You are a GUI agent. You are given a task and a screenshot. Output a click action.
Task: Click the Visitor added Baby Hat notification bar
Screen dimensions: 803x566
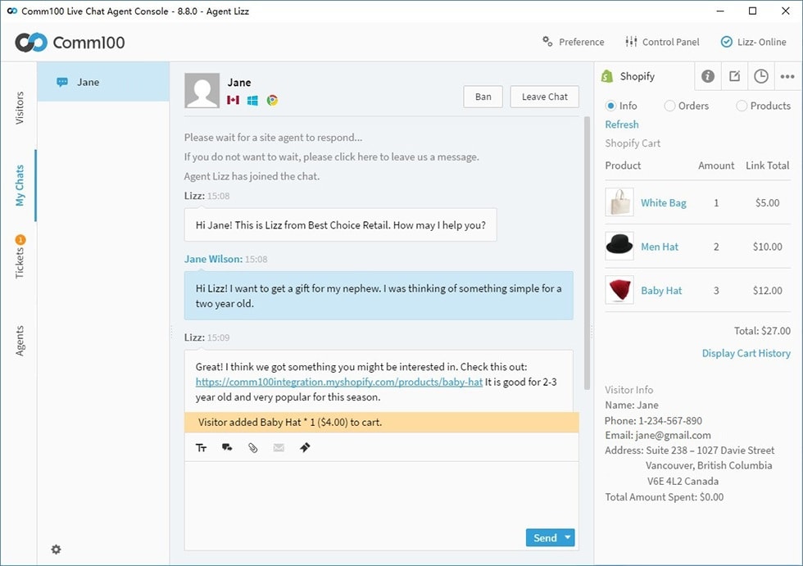[x=382, y=422]
